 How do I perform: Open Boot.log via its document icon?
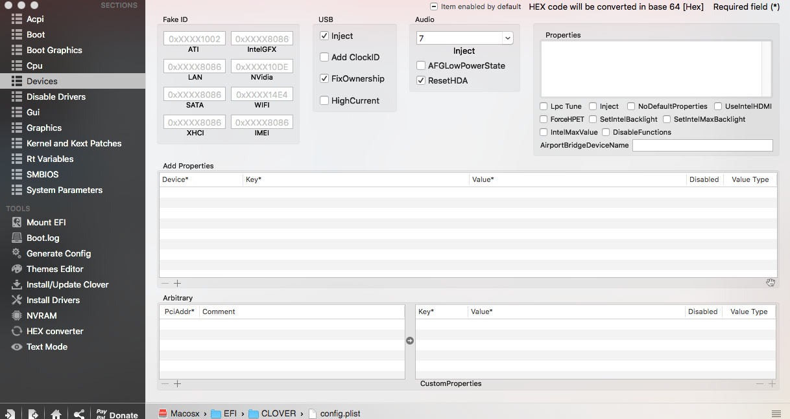coord(17,238)
